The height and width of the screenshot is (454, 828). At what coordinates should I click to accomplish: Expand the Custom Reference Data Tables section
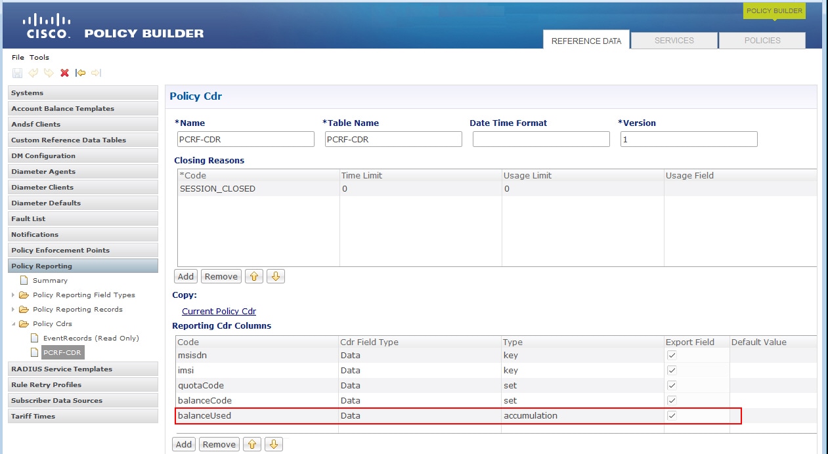pyautogui.click(x=83, y=140)
